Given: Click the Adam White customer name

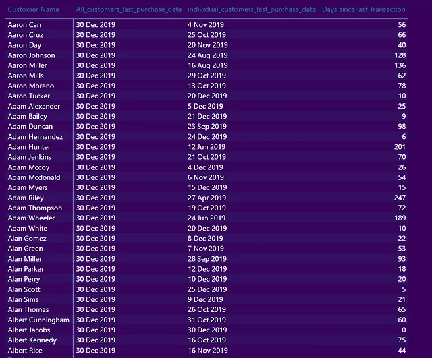Looking at the screenshot, I should (x=27, y=229).
